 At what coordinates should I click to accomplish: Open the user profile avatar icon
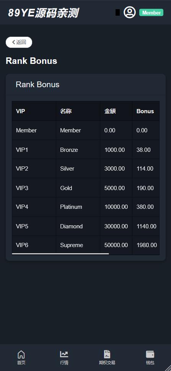click(x=130, y=12)
